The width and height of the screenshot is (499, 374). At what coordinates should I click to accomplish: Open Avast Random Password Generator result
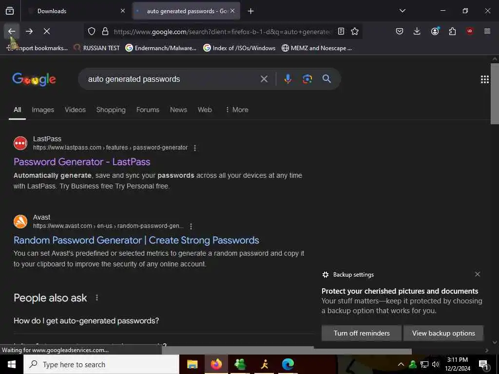pyautogui.click(x=136, y=240)
